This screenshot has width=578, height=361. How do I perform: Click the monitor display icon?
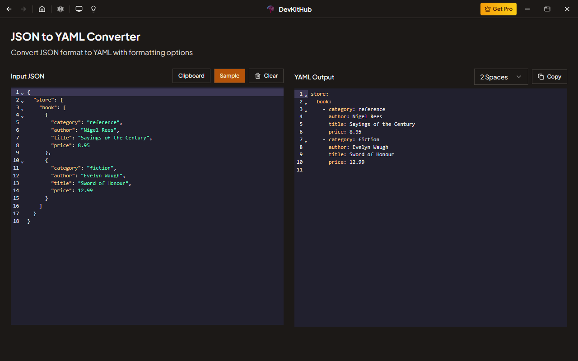click(79, 9)
